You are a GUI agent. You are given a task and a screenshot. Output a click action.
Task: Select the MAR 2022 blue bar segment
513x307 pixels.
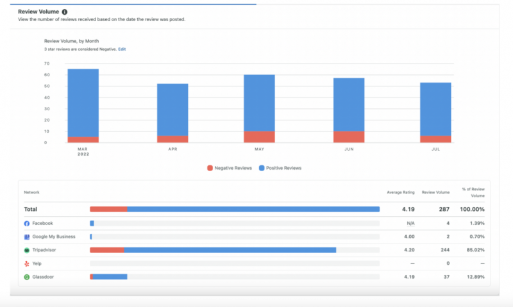point(83,103)
